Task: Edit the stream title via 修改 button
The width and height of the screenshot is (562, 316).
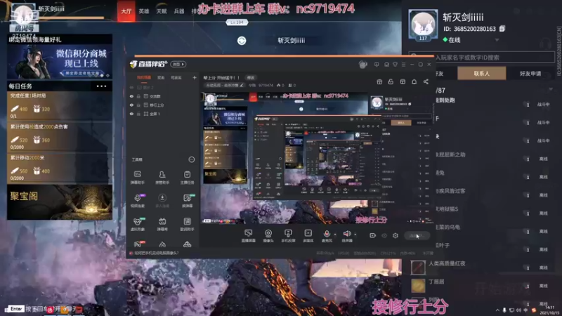Action: coord(251,78)
